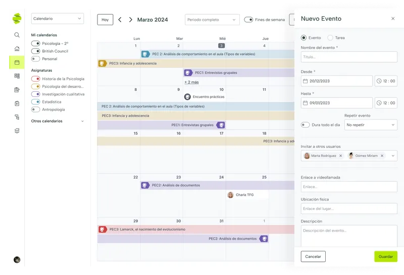Enable Dura todo el día switch
Viewport: 404px width, 275px height.
[306, 125]
